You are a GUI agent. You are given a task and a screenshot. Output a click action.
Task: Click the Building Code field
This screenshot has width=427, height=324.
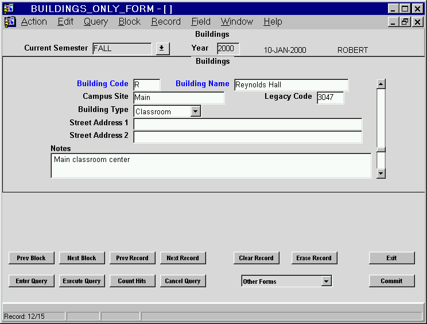click(147, 85)
